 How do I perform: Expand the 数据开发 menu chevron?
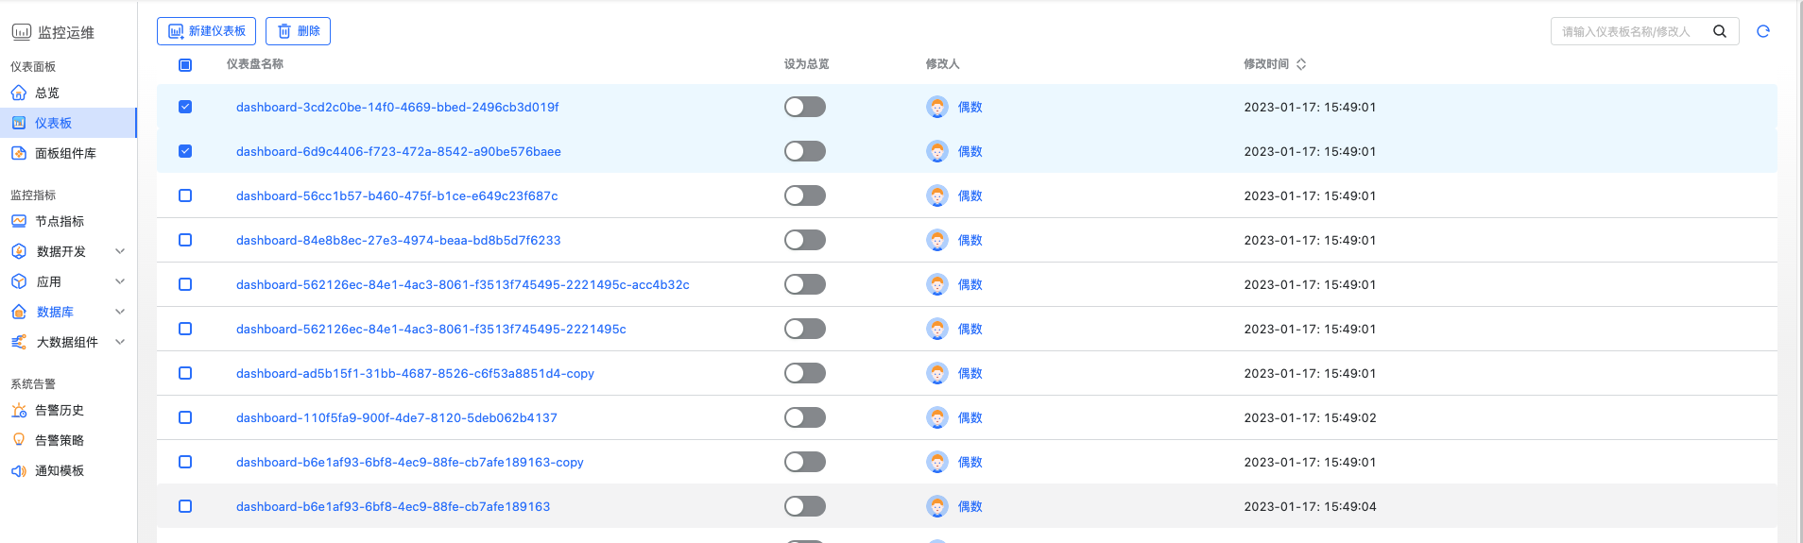point(120,251)
